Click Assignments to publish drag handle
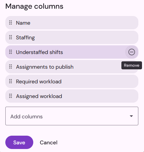This screenshot has width=144, height=152. coord(11,67)
